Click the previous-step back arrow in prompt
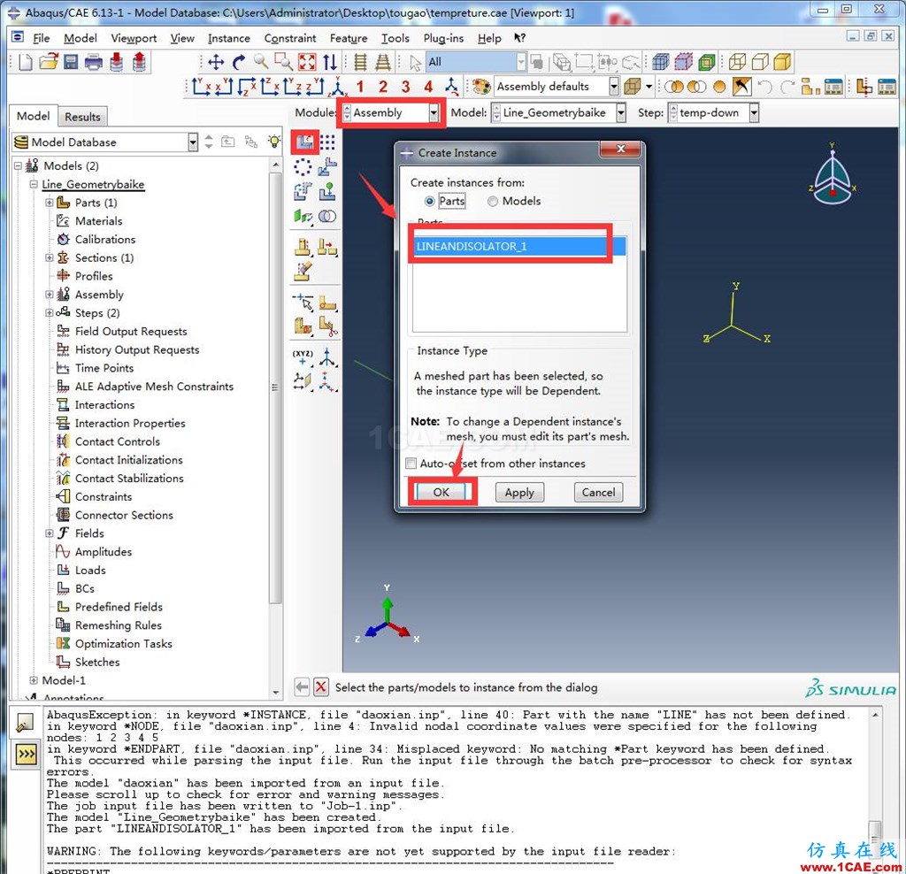The image size is (906, 874). click(302, 686)
